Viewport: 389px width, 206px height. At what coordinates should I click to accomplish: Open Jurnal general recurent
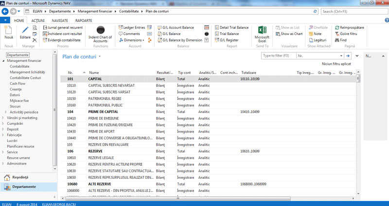63,28
